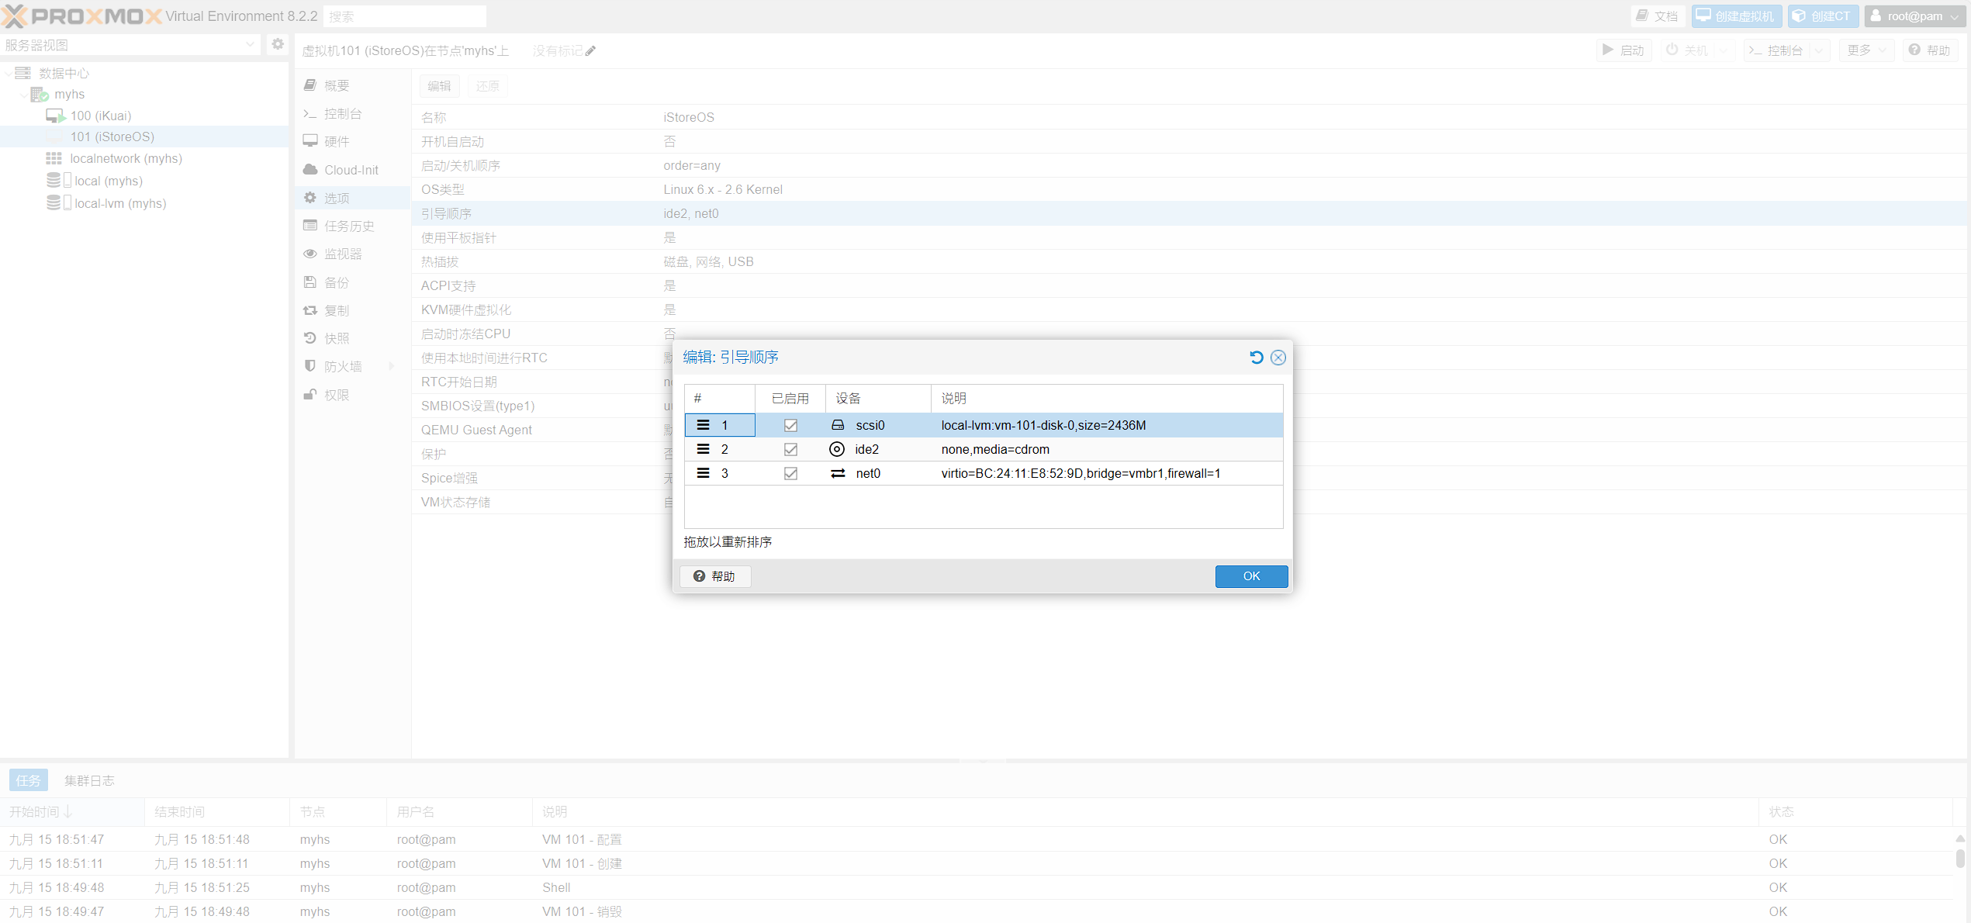Screen dimensions: 1971x923
Task: Open the Console button in top toolbar
Action: coord(1776,50)
